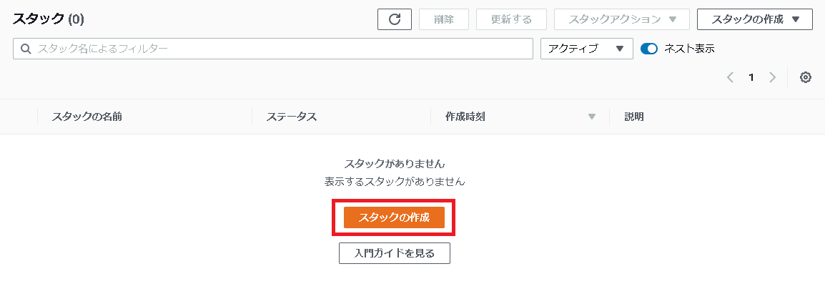Click the 説明 column header

click(634, 117)
